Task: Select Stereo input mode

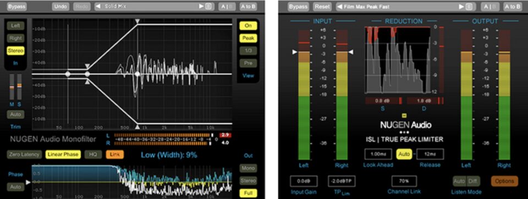Action: (15, 51)
